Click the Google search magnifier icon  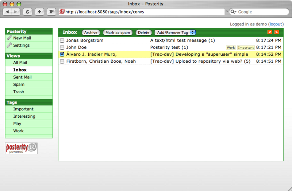coord(233,12)
